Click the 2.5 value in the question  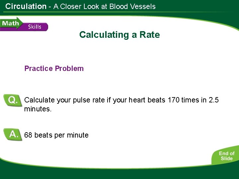(x=213, y=100)
